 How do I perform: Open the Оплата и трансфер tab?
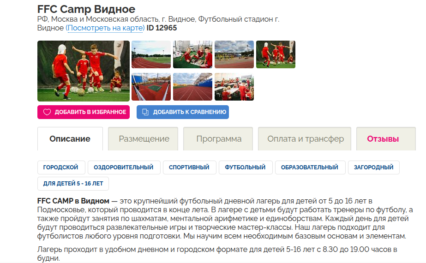pyautogui.click(x=305, y=139)
